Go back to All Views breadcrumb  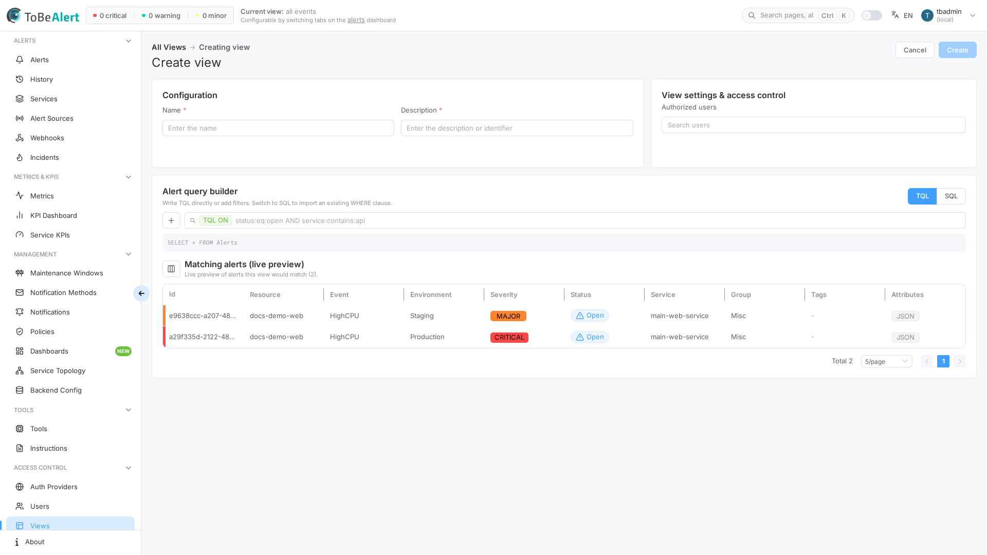click(169, 47)
